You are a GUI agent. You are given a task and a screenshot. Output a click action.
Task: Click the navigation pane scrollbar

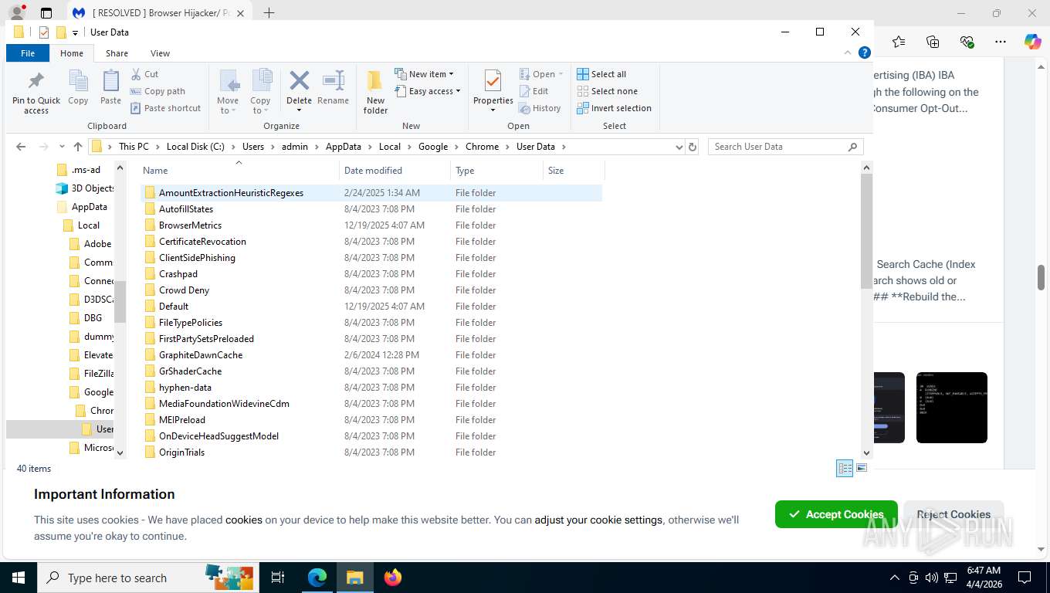click(120, 301)
